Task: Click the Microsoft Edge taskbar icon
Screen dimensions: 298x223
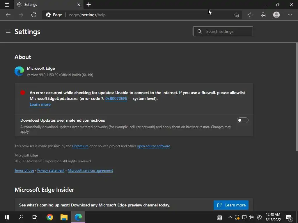Action: (x=78, y=217)
